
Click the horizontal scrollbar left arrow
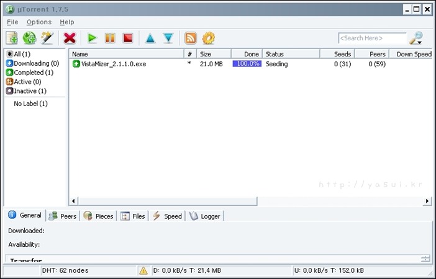73,201
